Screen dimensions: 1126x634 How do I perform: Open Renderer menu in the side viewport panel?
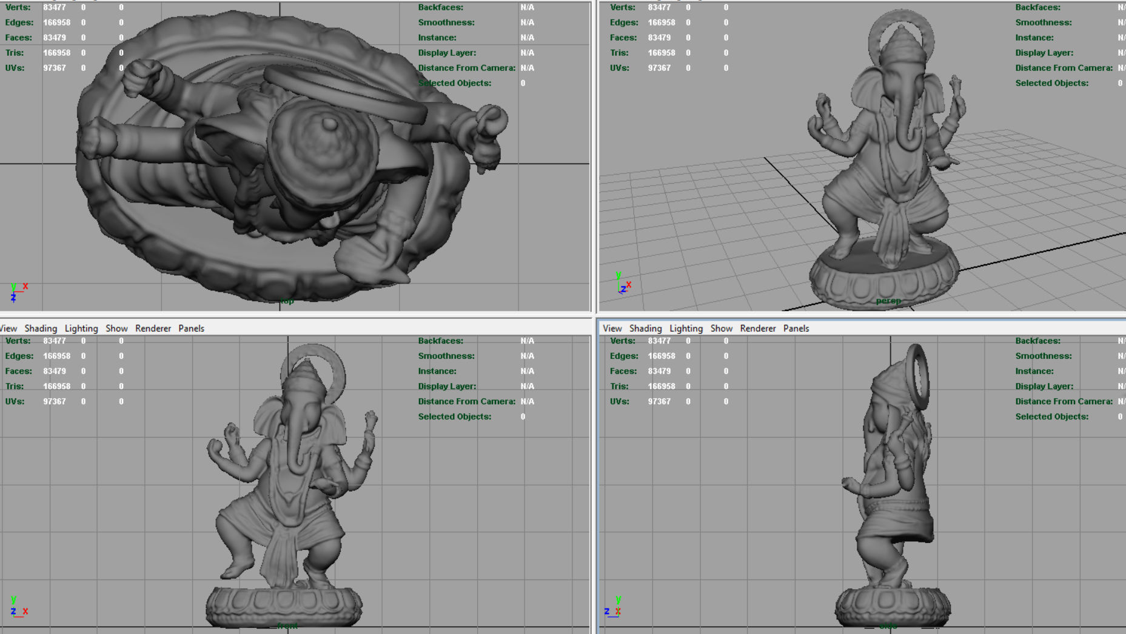tap(757, 328)
